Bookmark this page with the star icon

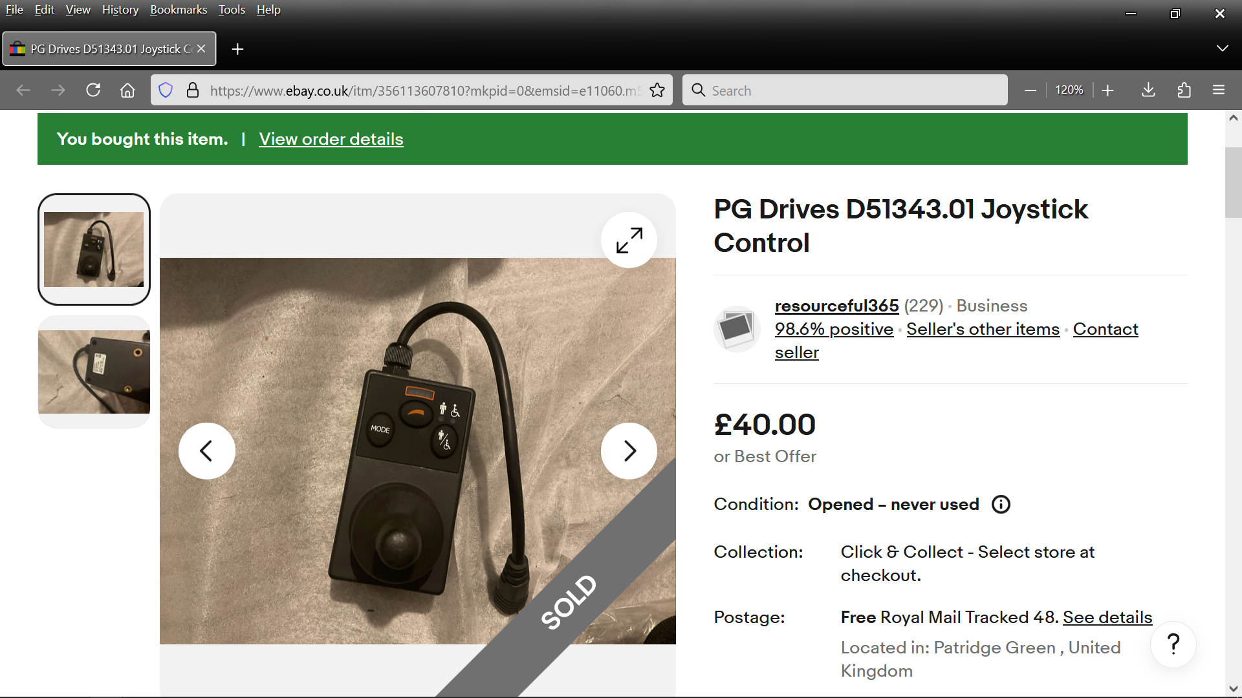657,90
